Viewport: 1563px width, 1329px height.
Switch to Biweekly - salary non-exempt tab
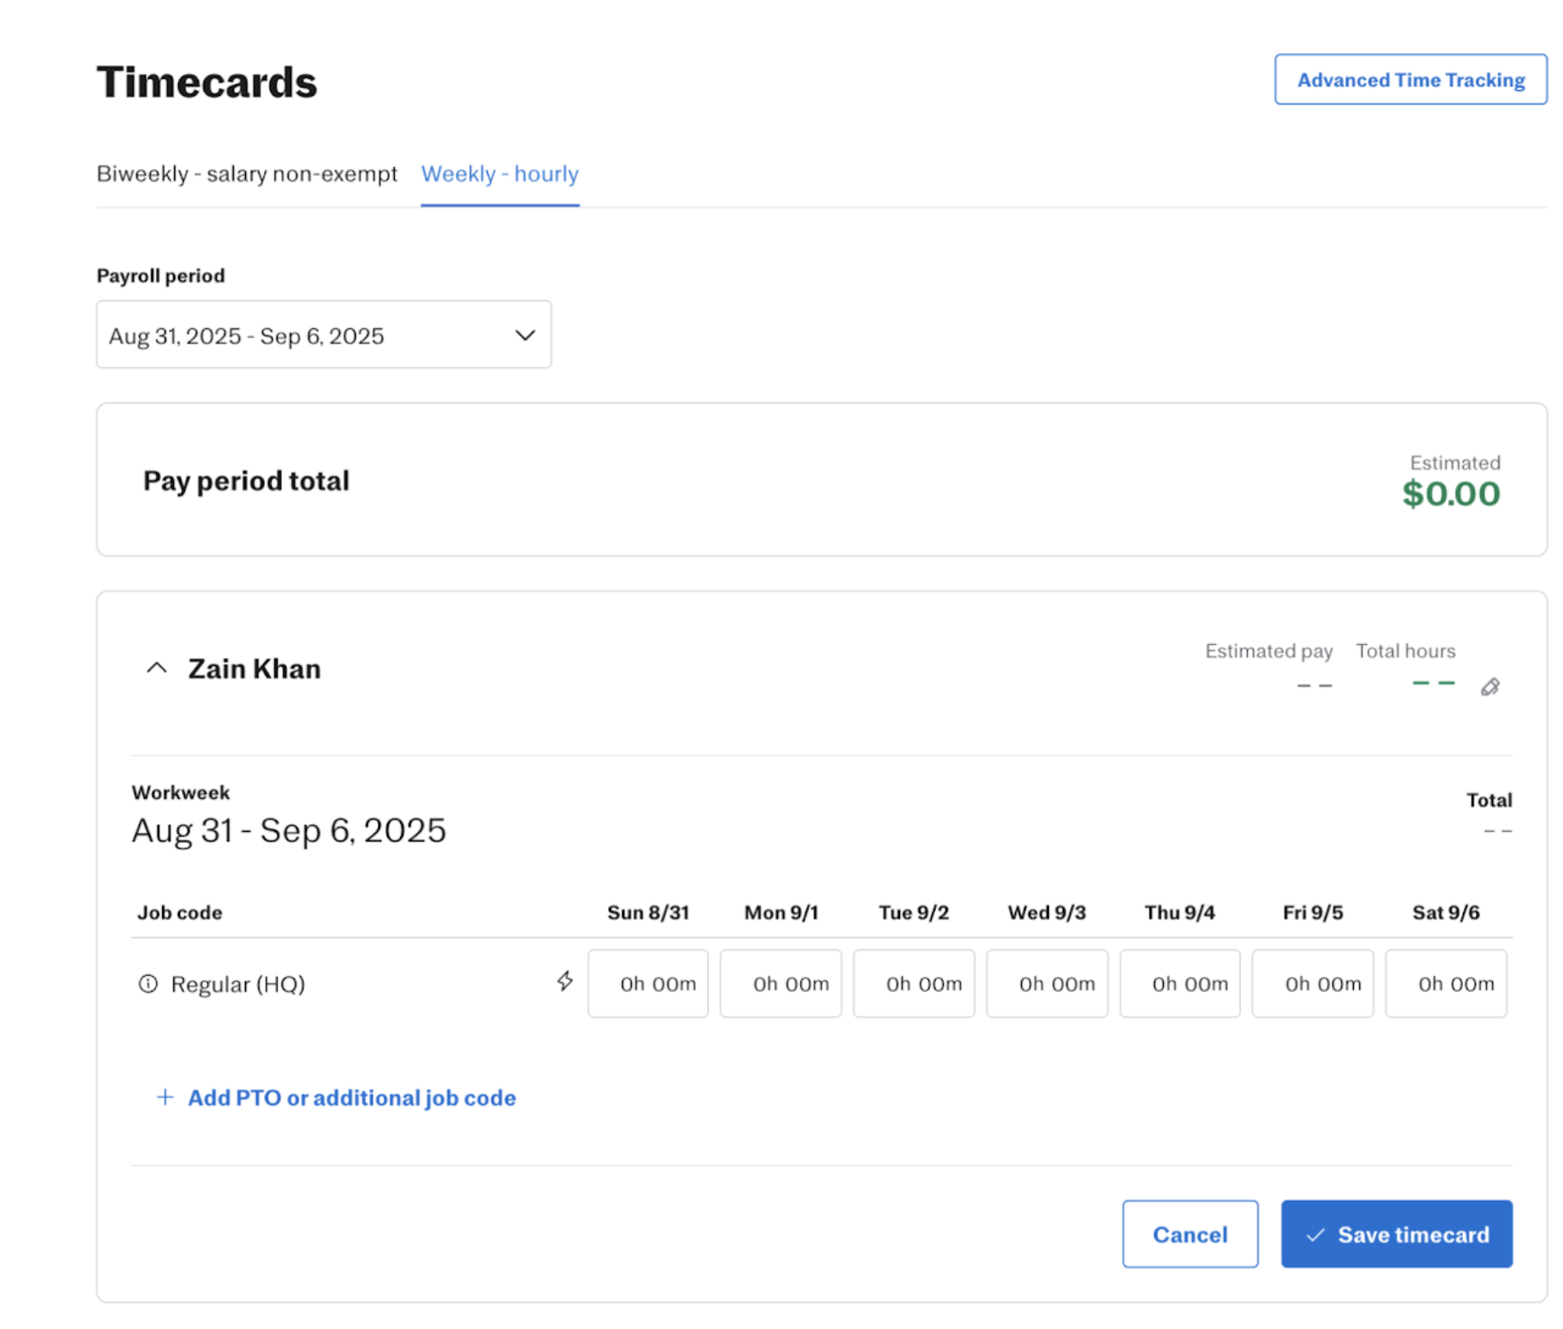coord(246,173)
